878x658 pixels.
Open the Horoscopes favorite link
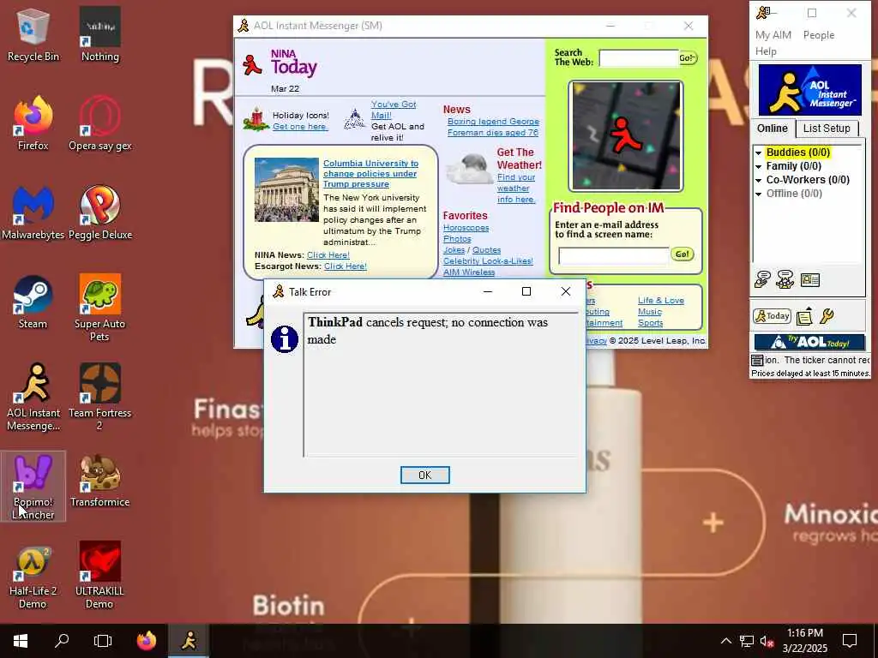tap(466, 228)
